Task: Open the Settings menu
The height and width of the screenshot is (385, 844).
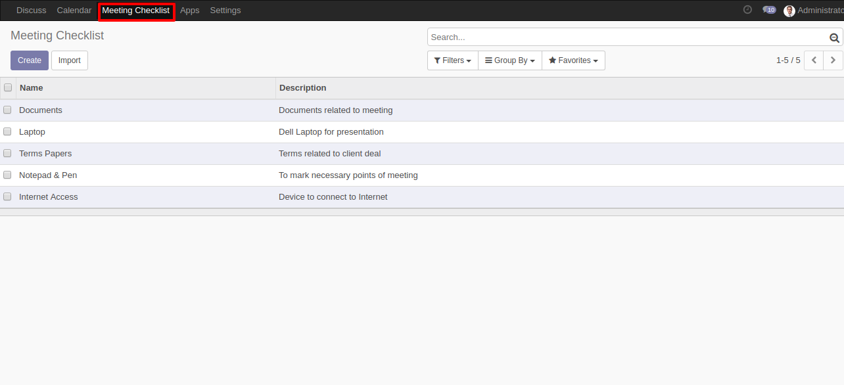Action: point(225,11)
